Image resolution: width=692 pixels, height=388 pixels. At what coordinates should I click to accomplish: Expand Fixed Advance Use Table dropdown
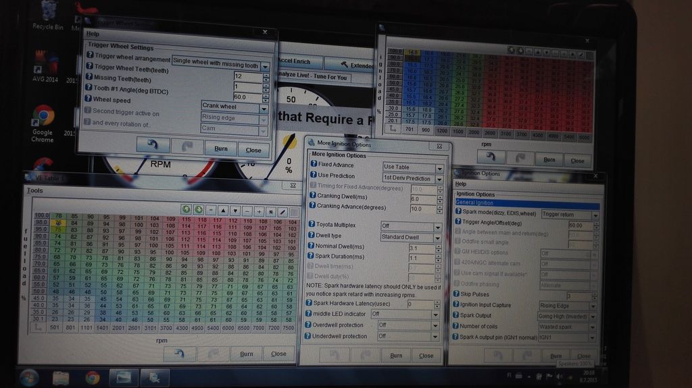click(x=439, y=169)
